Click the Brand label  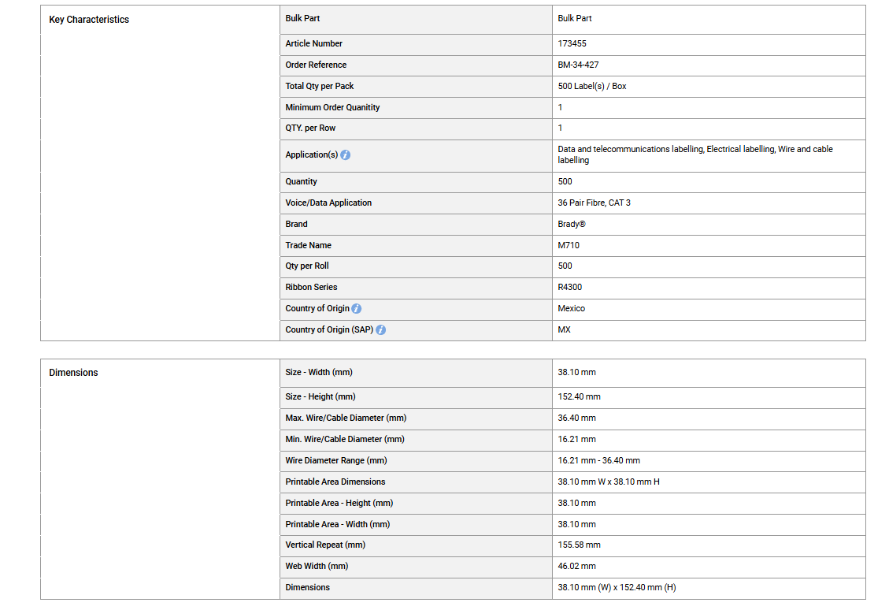[297, 224]
